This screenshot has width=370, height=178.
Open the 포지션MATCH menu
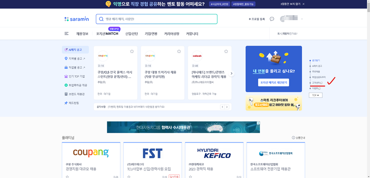[107, 34]
